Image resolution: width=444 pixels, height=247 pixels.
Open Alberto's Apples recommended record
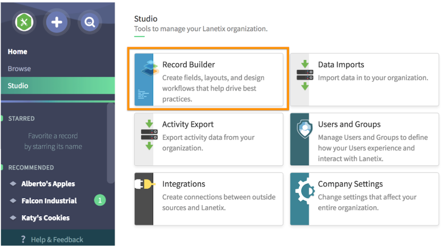(48, 183)
